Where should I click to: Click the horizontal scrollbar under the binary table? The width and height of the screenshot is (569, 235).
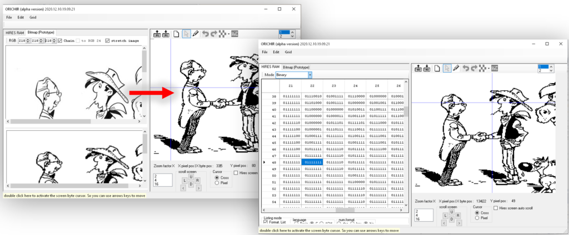[x=332, y=210]
